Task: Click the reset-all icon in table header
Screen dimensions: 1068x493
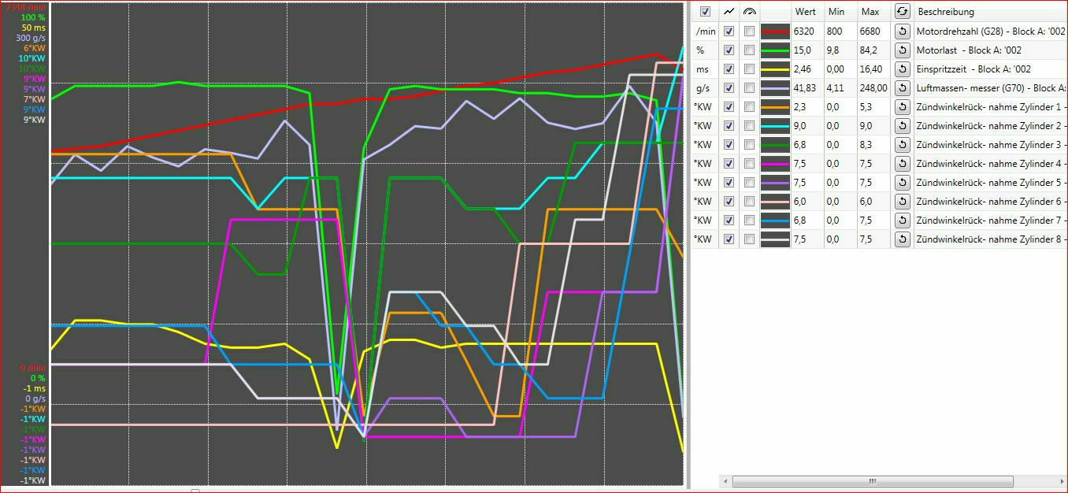Action: 902,12
